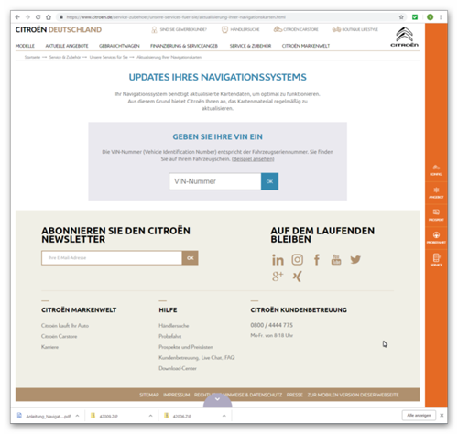Go to browser home page icon
This screenshot has width=458, height=434.
pos(49,17)
